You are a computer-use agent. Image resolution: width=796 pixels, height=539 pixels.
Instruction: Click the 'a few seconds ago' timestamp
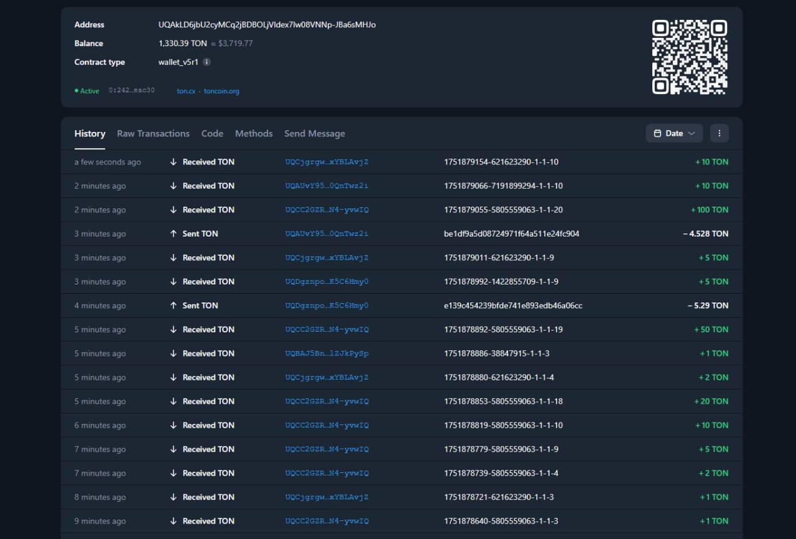(x=108, y=162)
